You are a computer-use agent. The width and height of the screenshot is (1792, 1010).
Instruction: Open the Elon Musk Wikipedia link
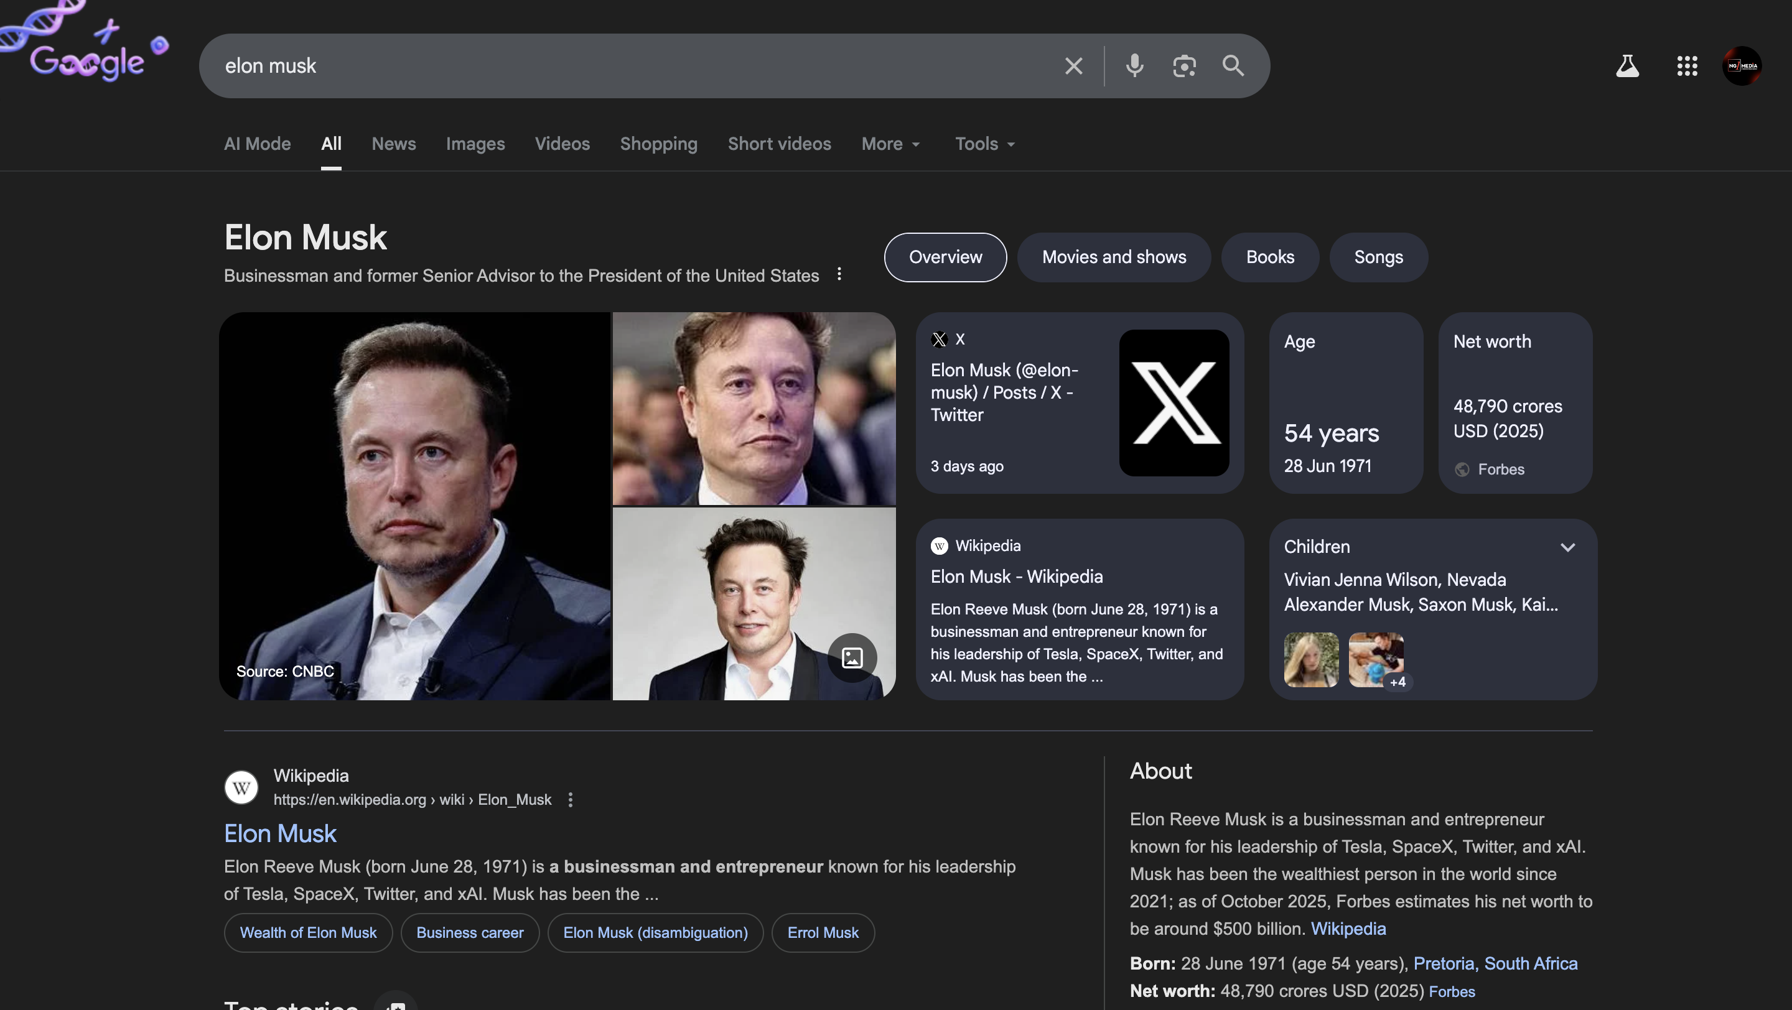279,833
